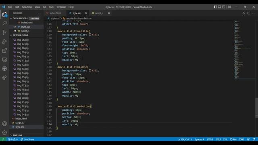Open script.js in NETFLIX CLONE folder
The image size is (258, 145).
(x=19, y=123)
